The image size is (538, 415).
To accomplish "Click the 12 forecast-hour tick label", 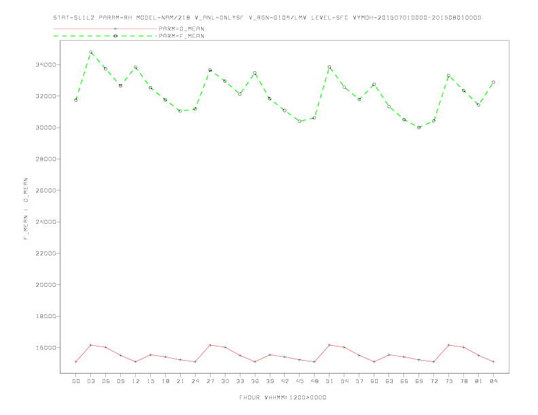I will (136, 381).
